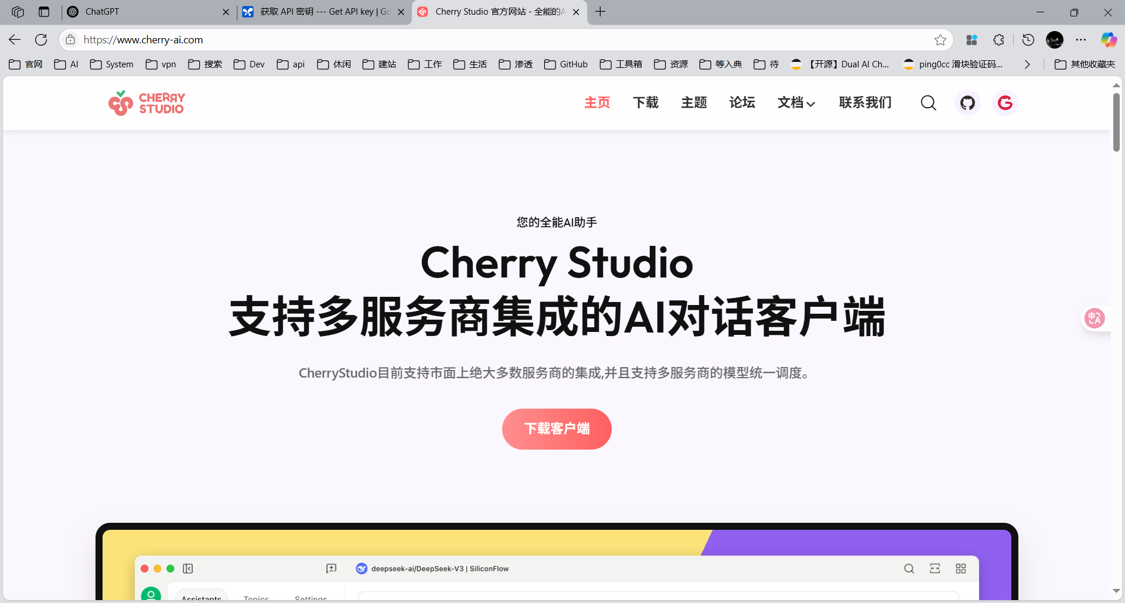
Task: Click the scrollbar down arrow
Action: 1116,591
